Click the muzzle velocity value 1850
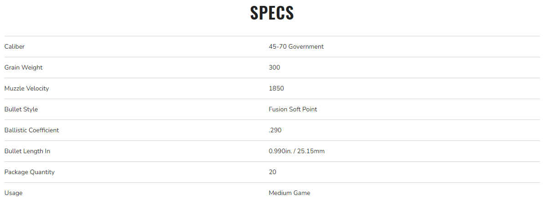544x205 pixels. [276, 88]
